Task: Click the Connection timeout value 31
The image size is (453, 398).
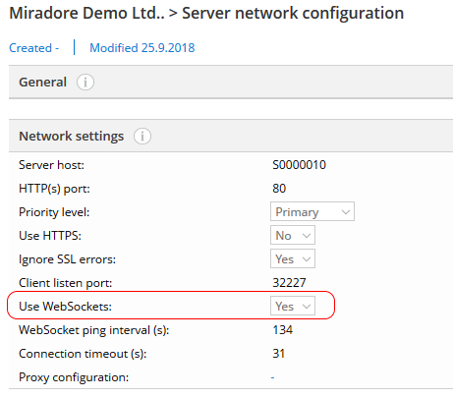Action: 278,354
